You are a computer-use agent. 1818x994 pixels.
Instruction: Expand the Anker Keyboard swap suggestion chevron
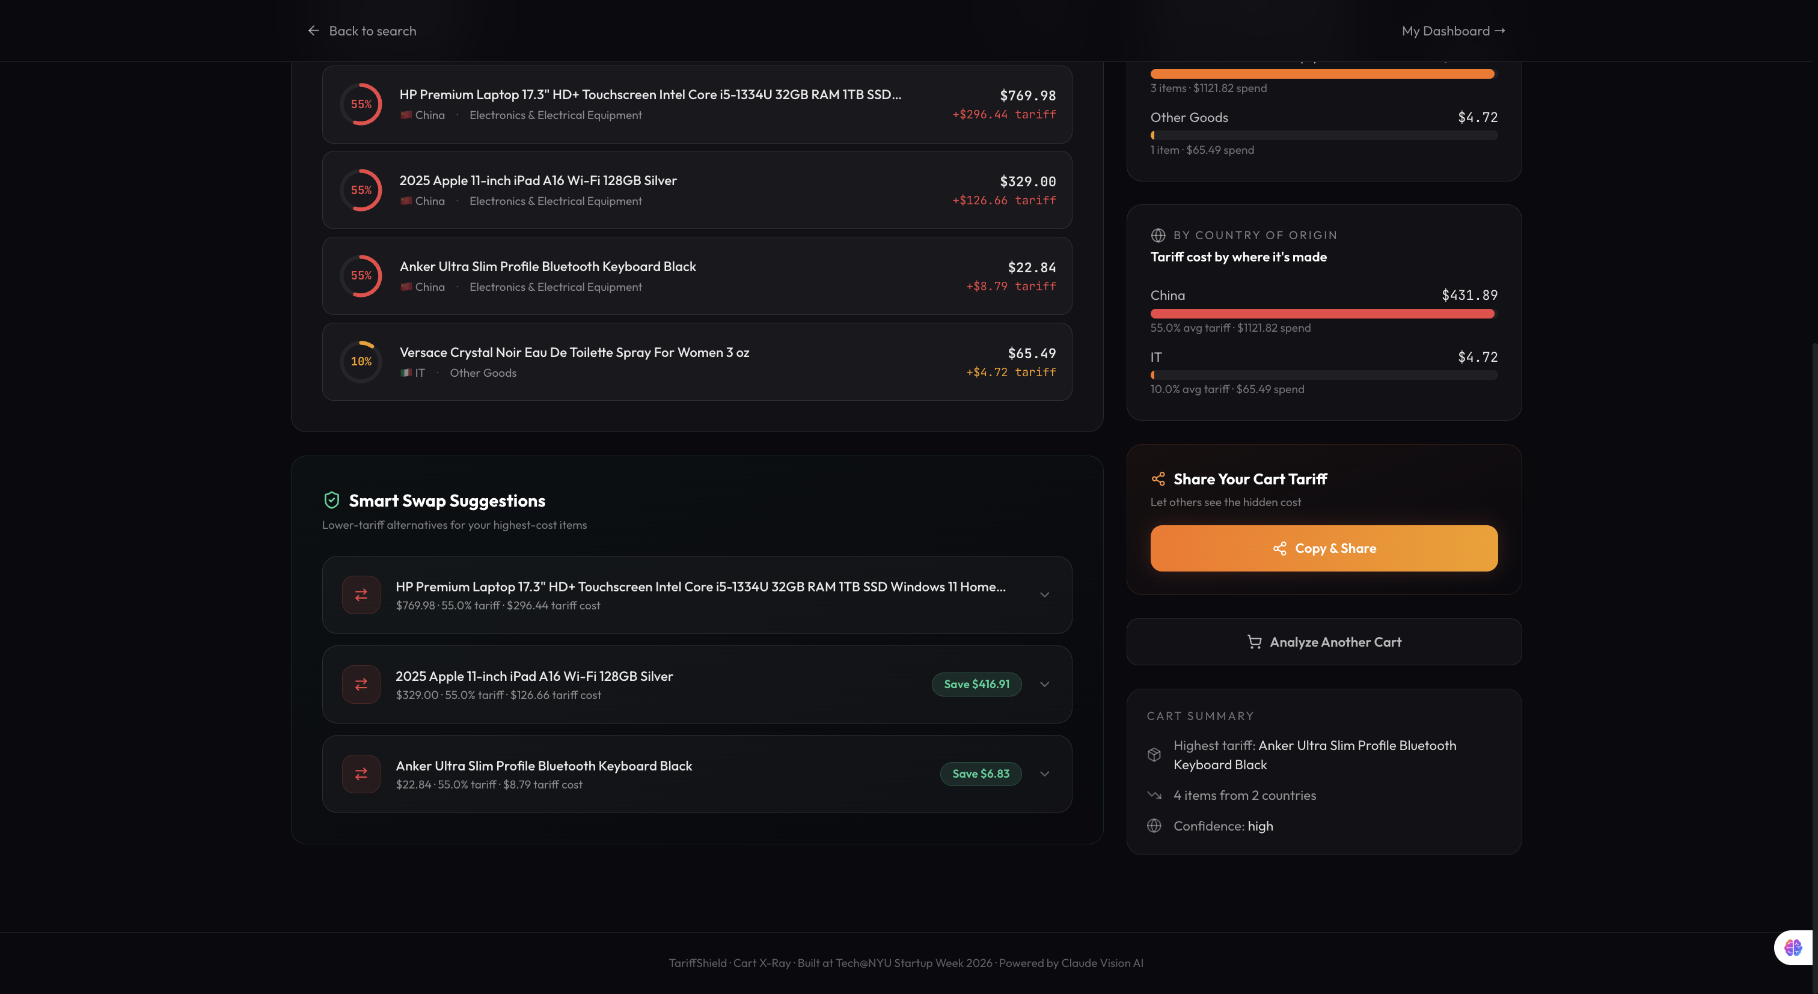(1044, 774)
